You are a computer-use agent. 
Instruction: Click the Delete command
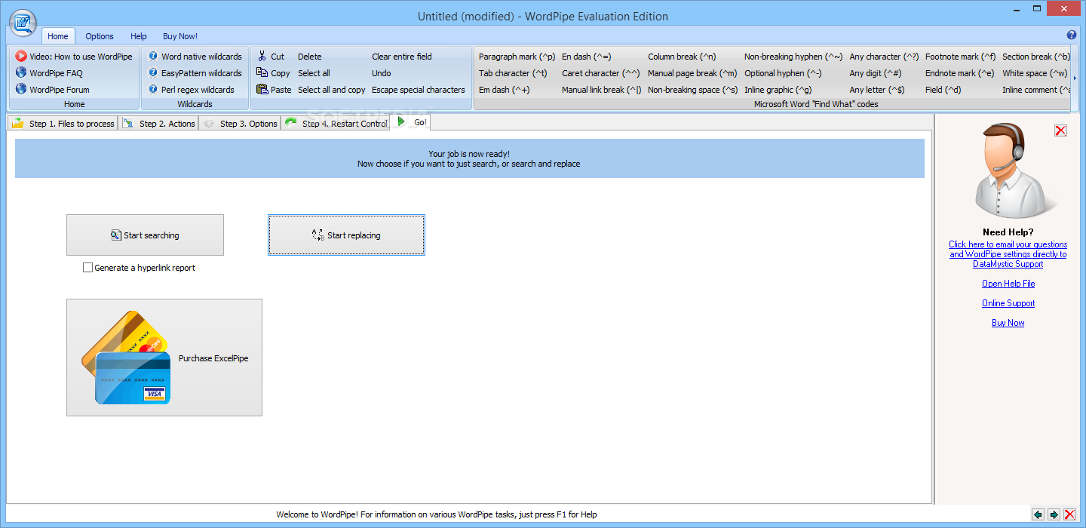[309, 57]
